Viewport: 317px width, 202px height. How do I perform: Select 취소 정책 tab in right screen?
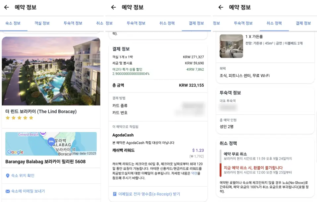274,23
